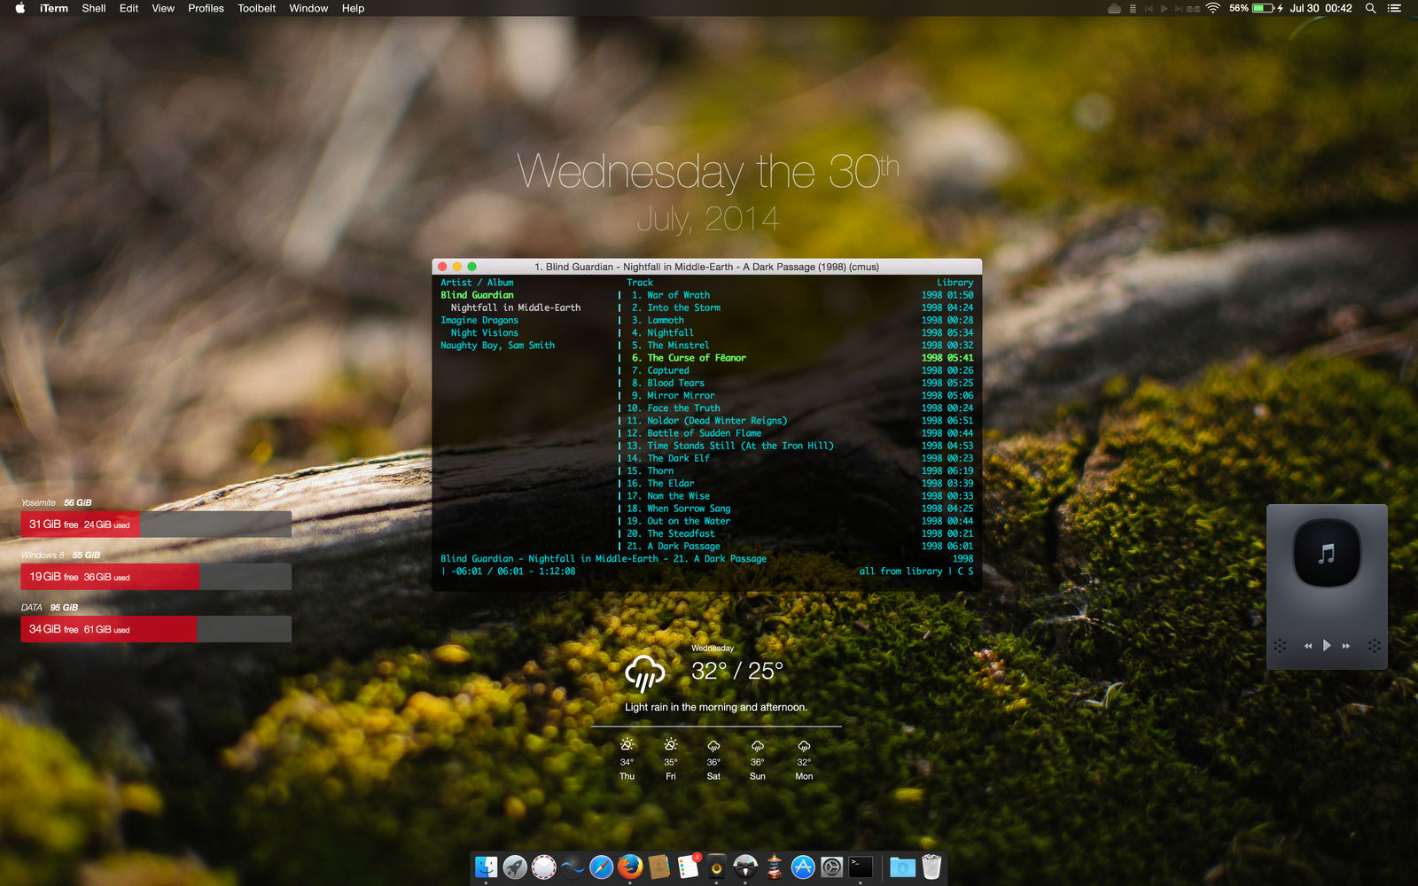Open the Trash in the dock
The image size is (1418, 886).
pos(931,867)
